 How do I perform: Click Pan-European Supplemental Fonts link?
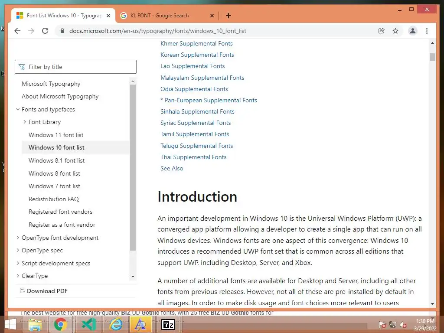pos(211,100)
